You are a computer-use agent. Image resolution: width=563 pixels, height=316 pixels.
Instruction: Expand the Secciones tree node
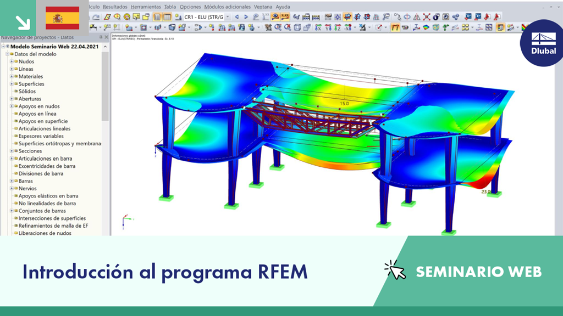click(x=12, y=151)
